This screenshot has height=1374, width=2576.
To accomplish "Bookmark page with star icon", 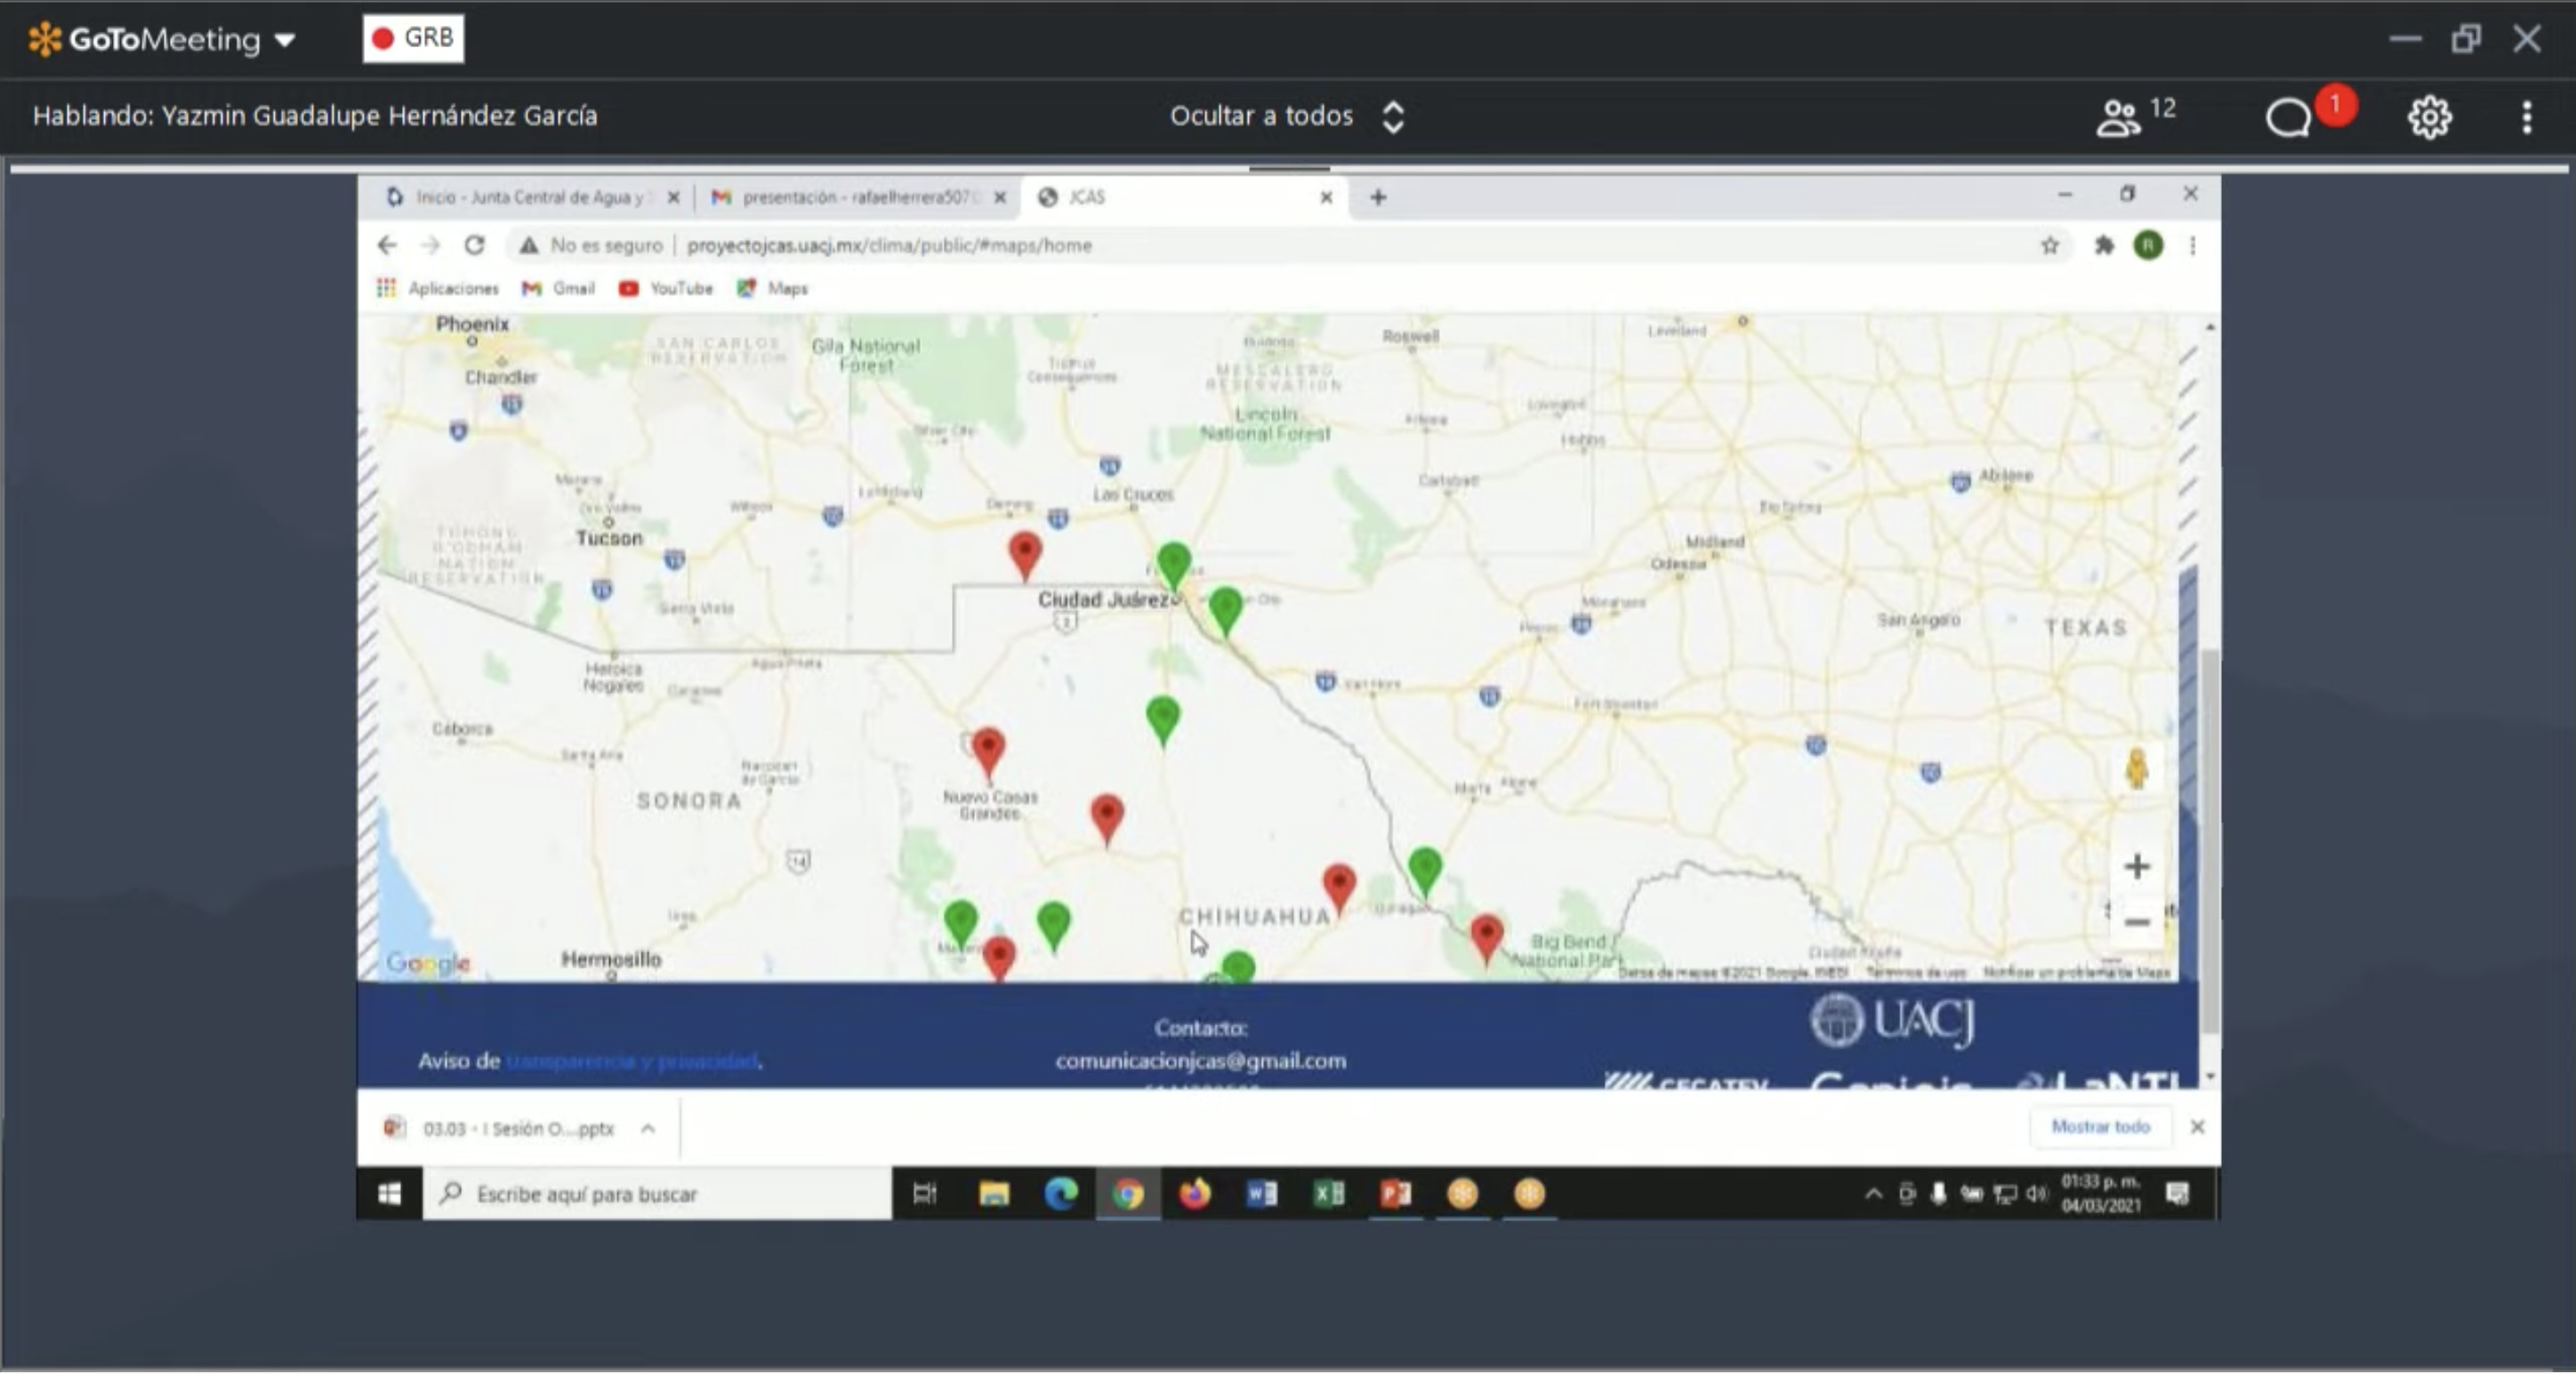I will coord(2049,245).
